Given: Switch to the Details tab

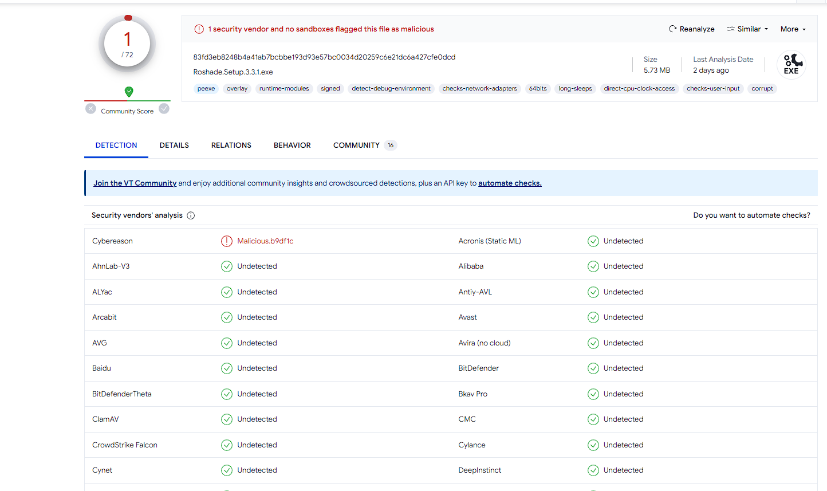Looking at the screenshot, I should 174,146.
